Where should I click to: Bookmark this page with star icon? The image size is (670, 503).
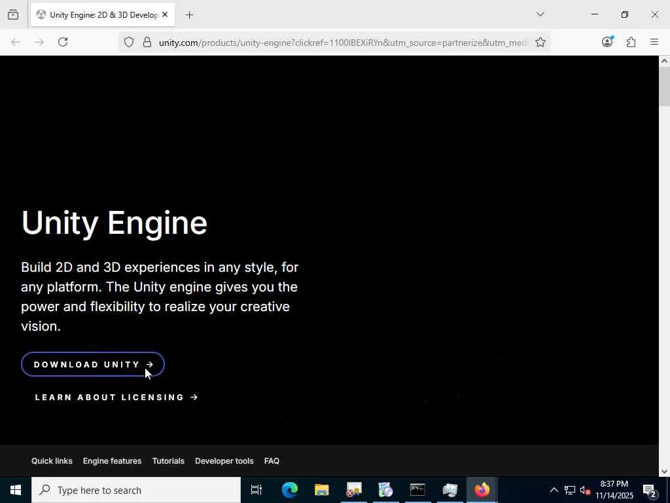click(x=540, y=42)
